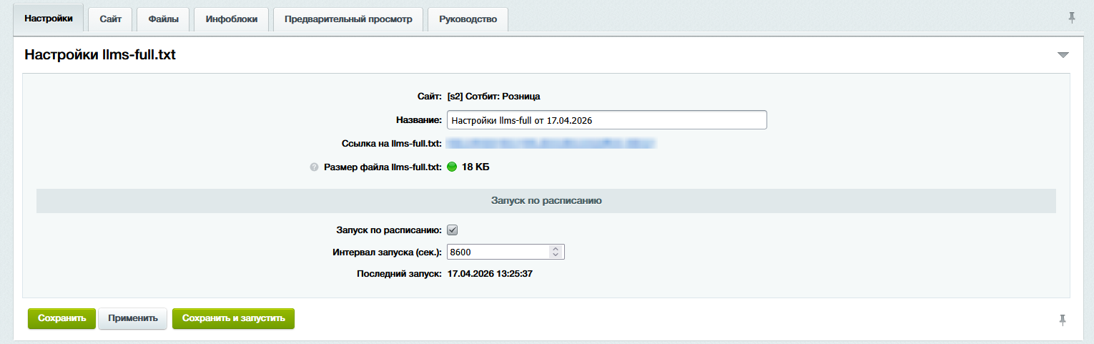Open the Настройки tab
Screen dimensions: 1094x344
click(x=49, y=19)
